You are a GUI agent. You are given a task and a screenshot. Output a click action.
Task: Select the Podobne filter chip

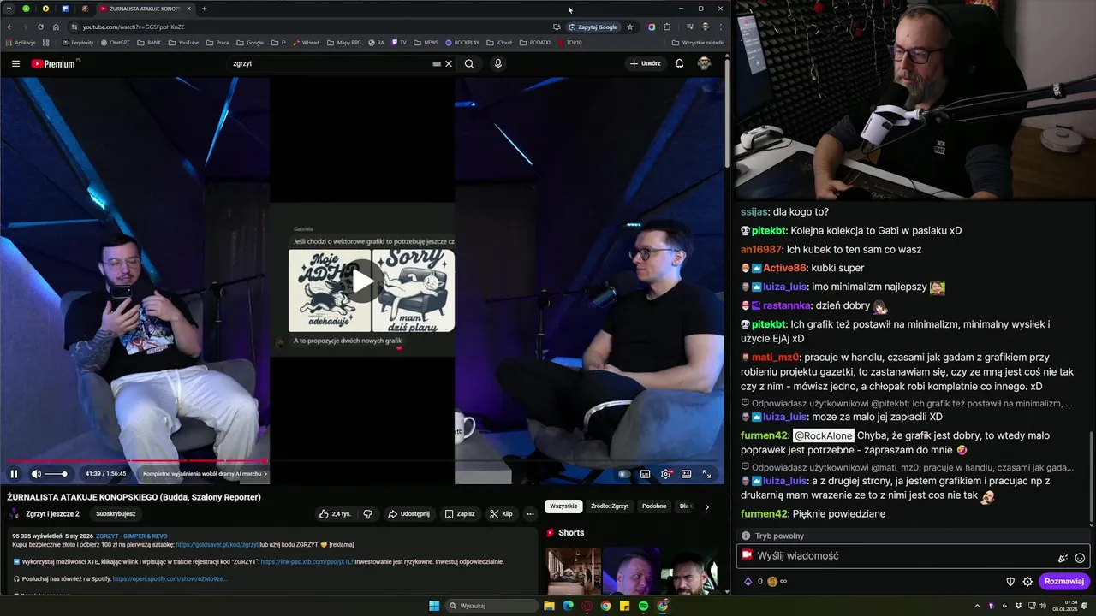pos(654,506)
